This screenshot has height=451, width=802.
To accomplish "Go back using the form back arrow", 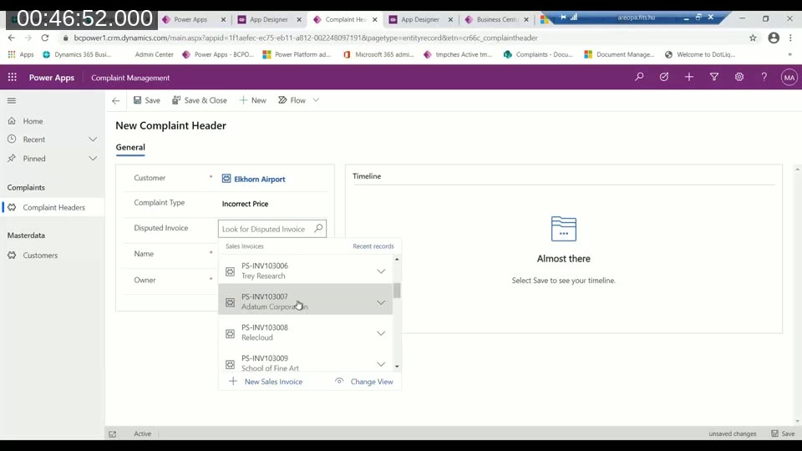I will [x=115, y=101].
